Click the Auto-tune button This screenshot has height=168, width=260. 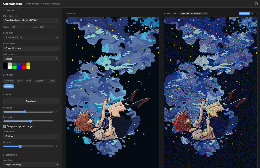point(31,101)
